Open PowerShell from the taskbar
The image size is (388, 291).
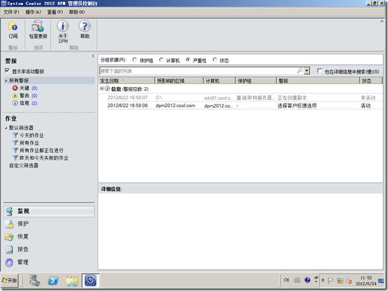point(53,281)
